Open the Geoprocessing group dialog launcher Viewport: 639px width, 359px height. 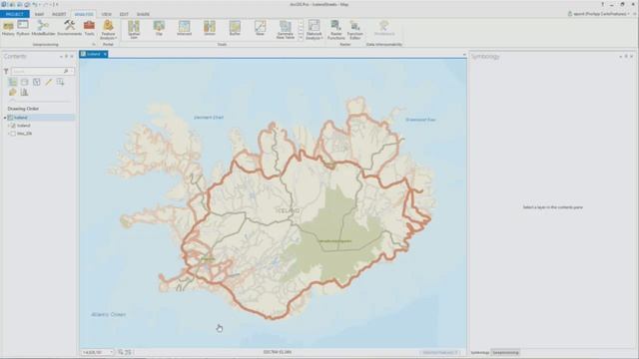[94, 44]
